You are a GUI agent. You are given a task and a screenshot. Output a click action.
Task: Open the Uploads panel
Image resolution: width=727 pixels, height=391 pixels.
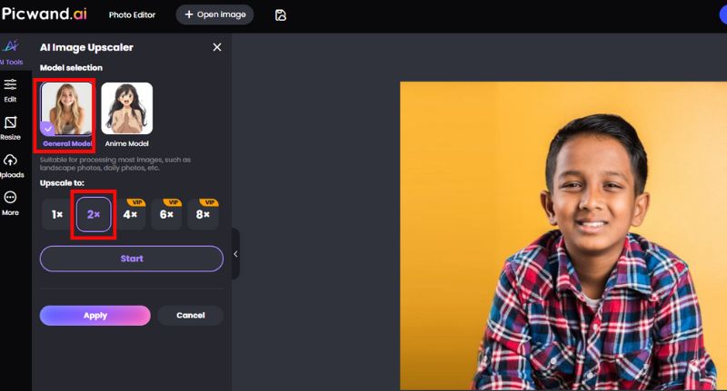tap(11, 165)
